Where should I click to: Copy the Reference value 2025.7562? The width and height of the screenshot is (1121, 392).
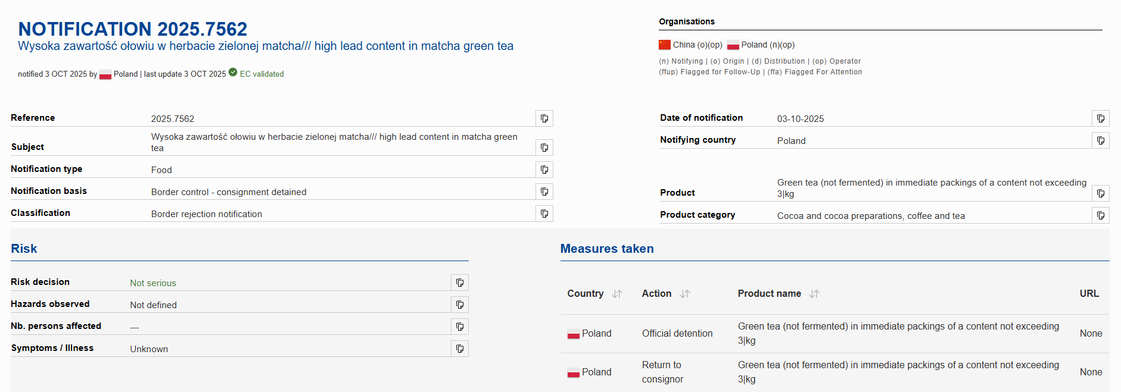click(544, 118)
